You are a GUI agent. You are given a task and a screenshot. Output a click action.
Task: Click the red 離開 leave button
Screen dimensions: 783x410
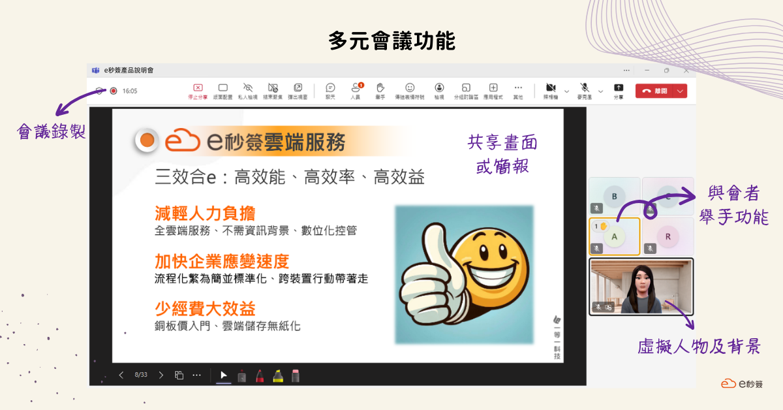(654, 91)
